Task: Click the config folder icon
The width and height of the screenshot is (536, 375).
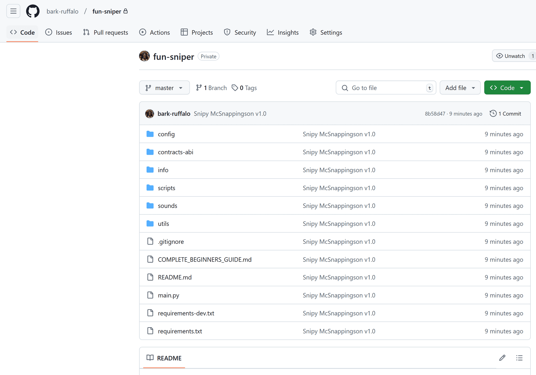Action: pyautogui.click(x=150, y=134)
